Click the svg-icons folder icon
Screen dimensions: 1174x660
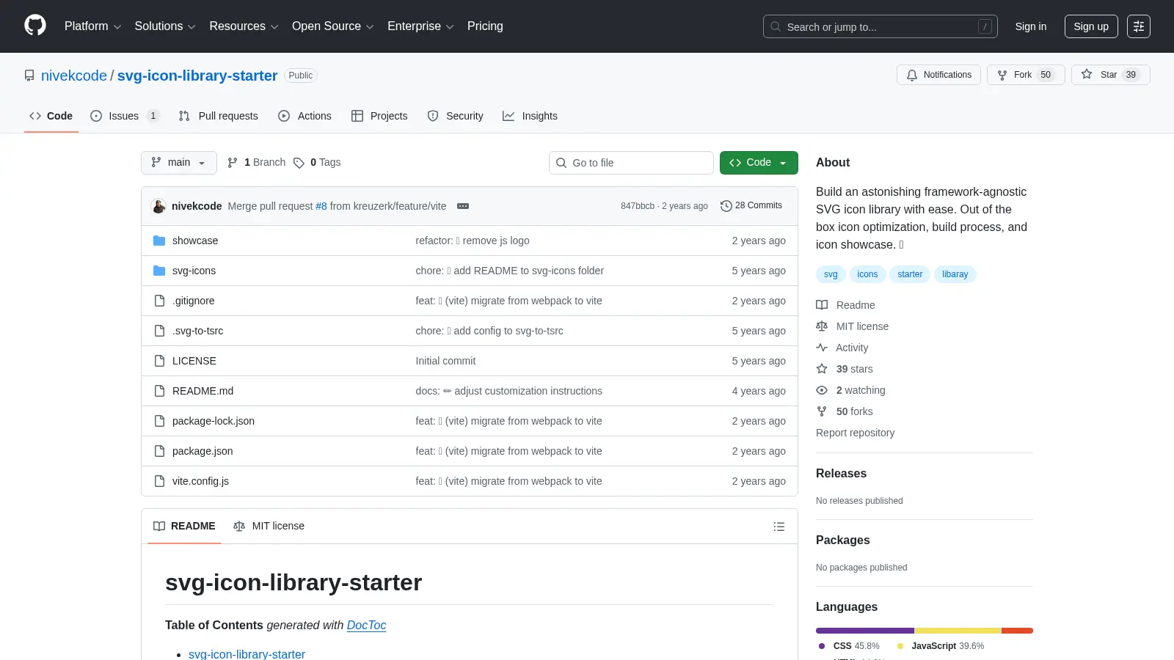click(x=159, y=271)
